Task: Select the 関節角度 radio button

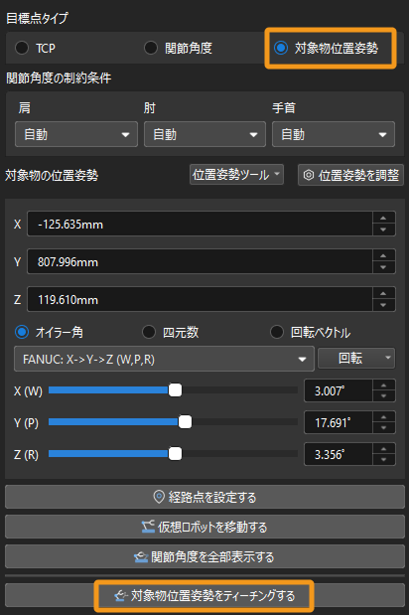Action: click(x=151, y=49)
